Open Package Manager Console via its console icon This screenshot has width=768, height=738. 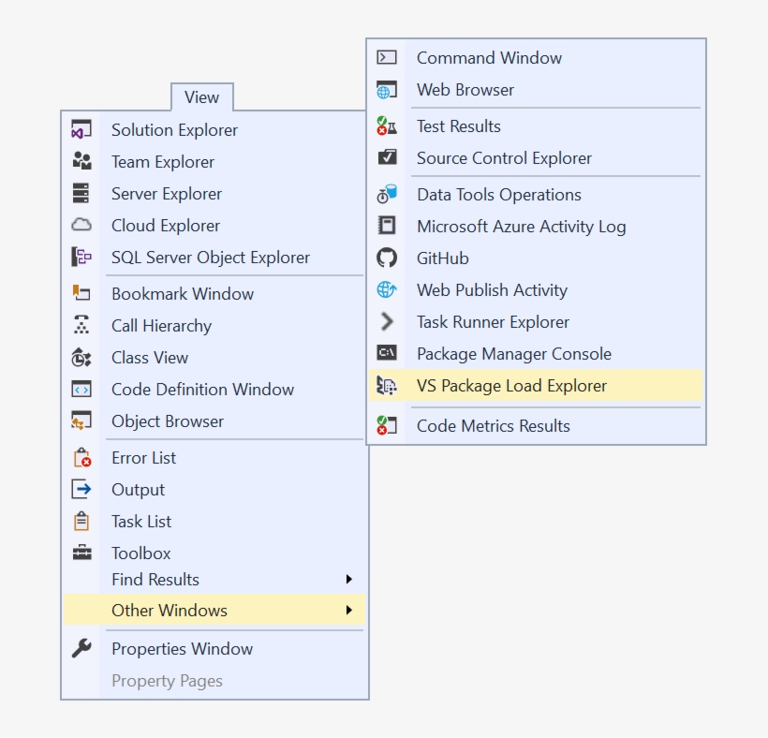388,353
